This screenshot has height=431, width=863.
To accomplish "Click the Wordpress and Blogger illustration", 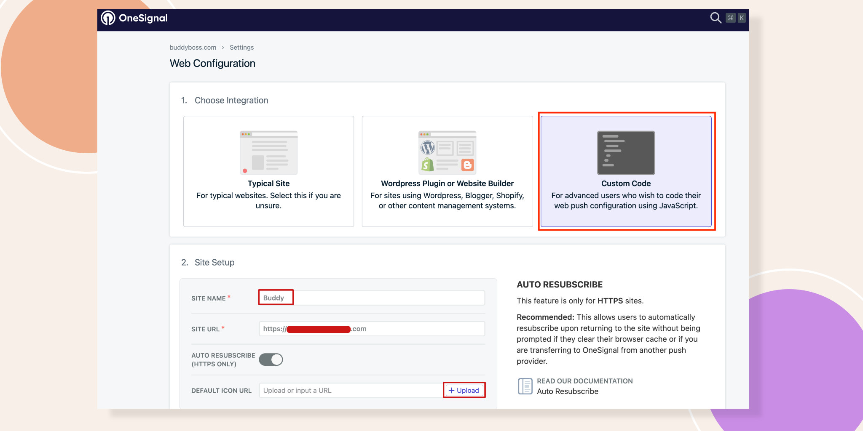I will (x=447, y=153).
